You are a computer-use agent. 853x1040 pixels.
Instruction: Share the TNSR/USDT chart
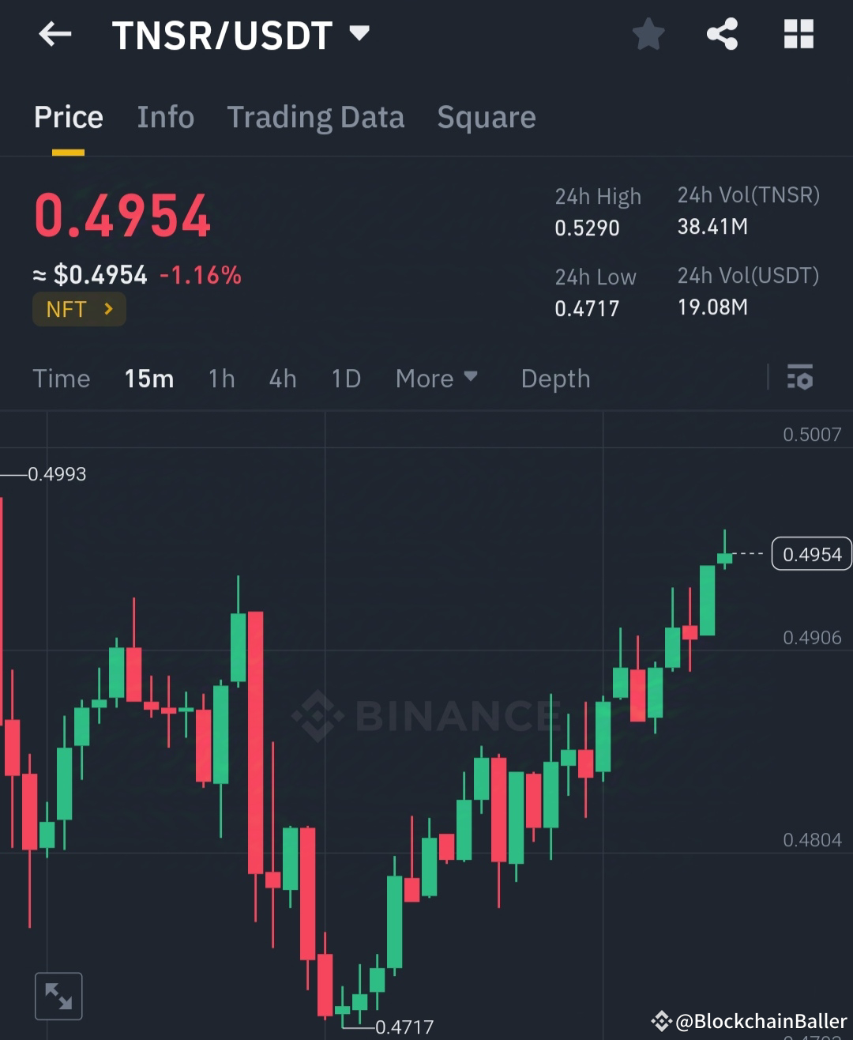[723, 34]
